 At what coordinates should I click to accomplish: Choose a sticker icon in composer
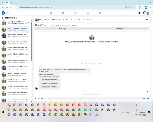click(42, 99)
